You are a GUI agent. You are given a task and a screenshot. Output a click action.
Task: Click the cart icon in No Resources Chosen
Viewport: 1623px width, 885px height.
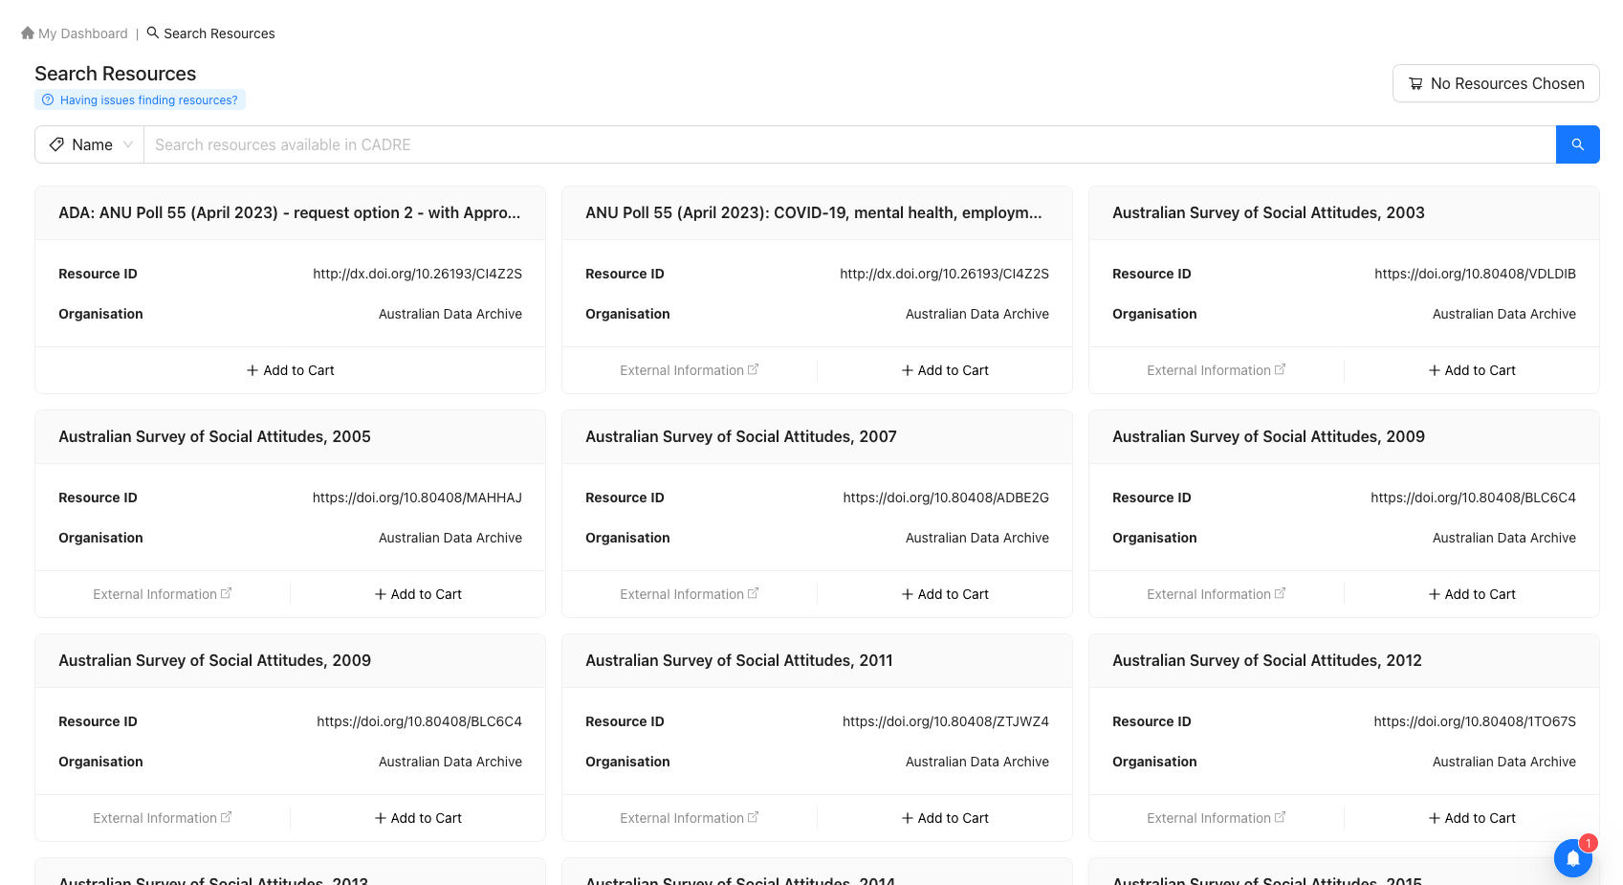tap(1415, 83)
